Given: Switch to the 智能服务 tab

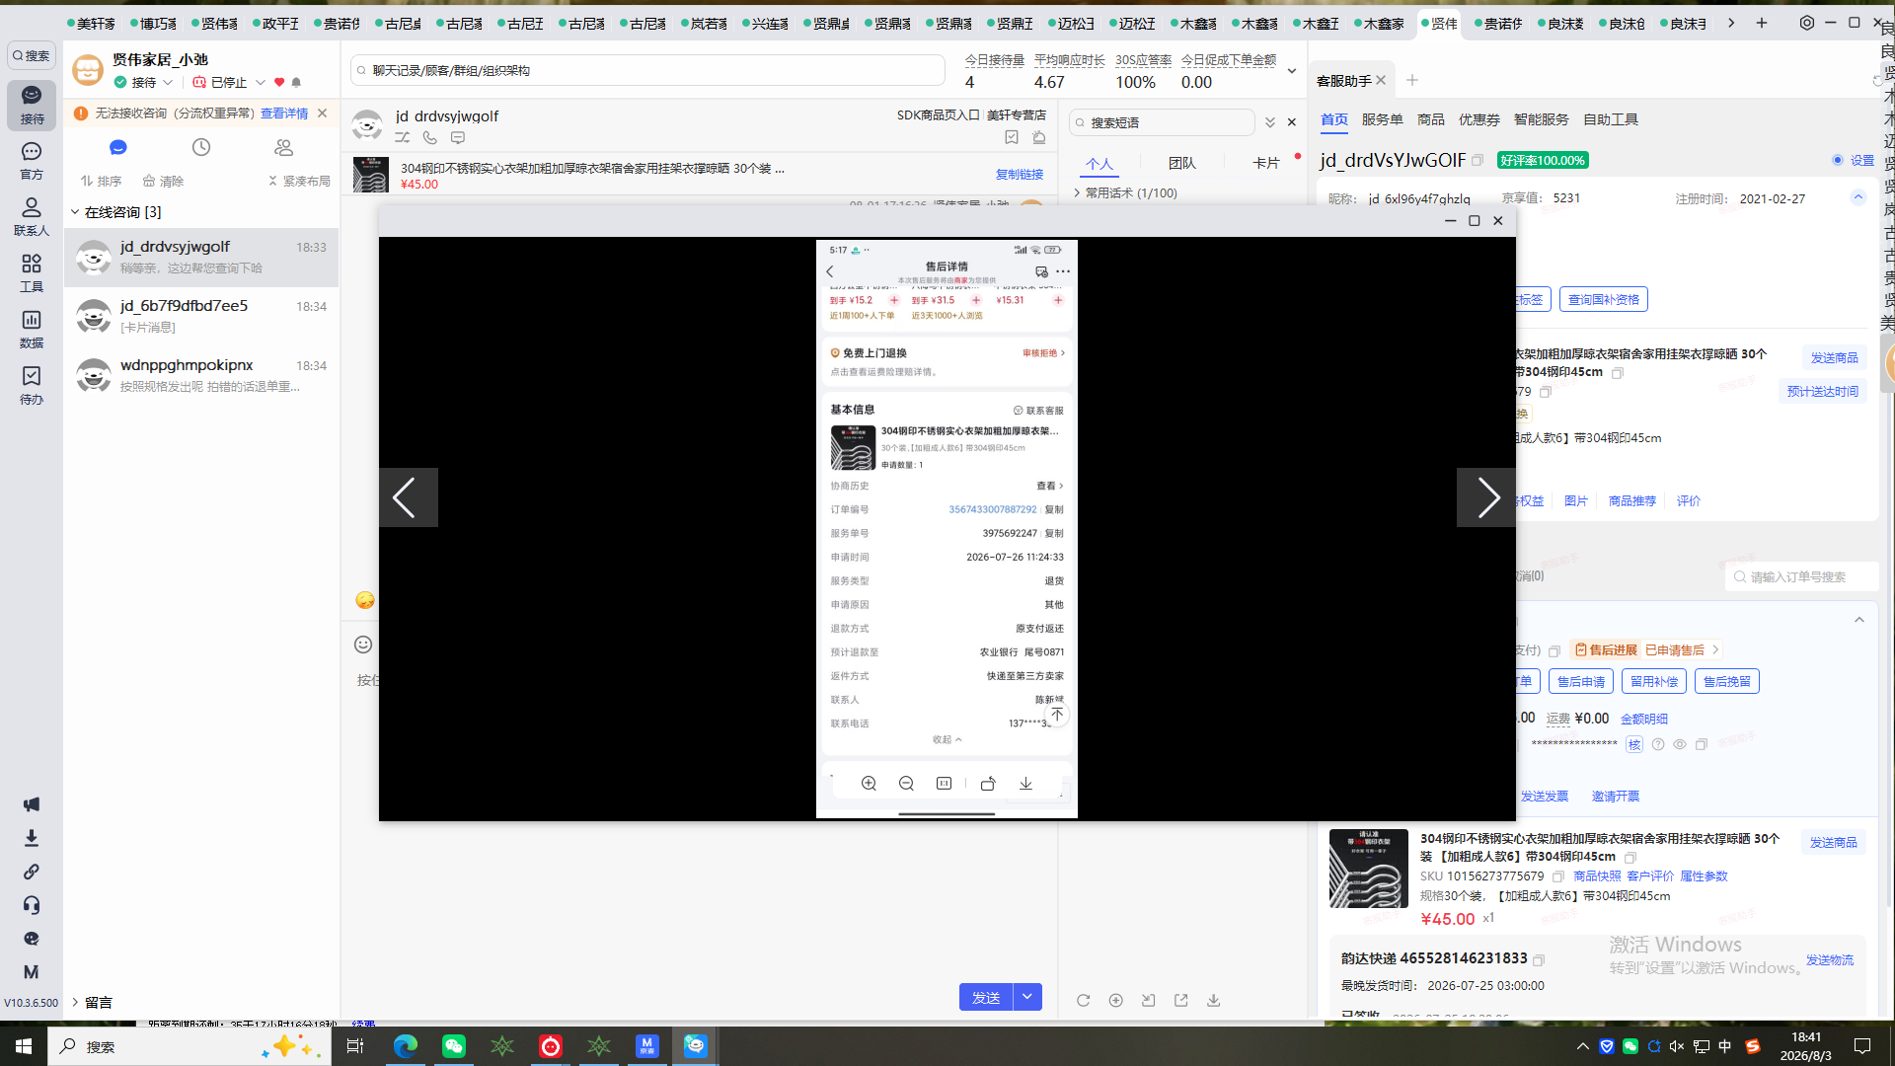Looking at the screenshot, I should (1541, 119).
